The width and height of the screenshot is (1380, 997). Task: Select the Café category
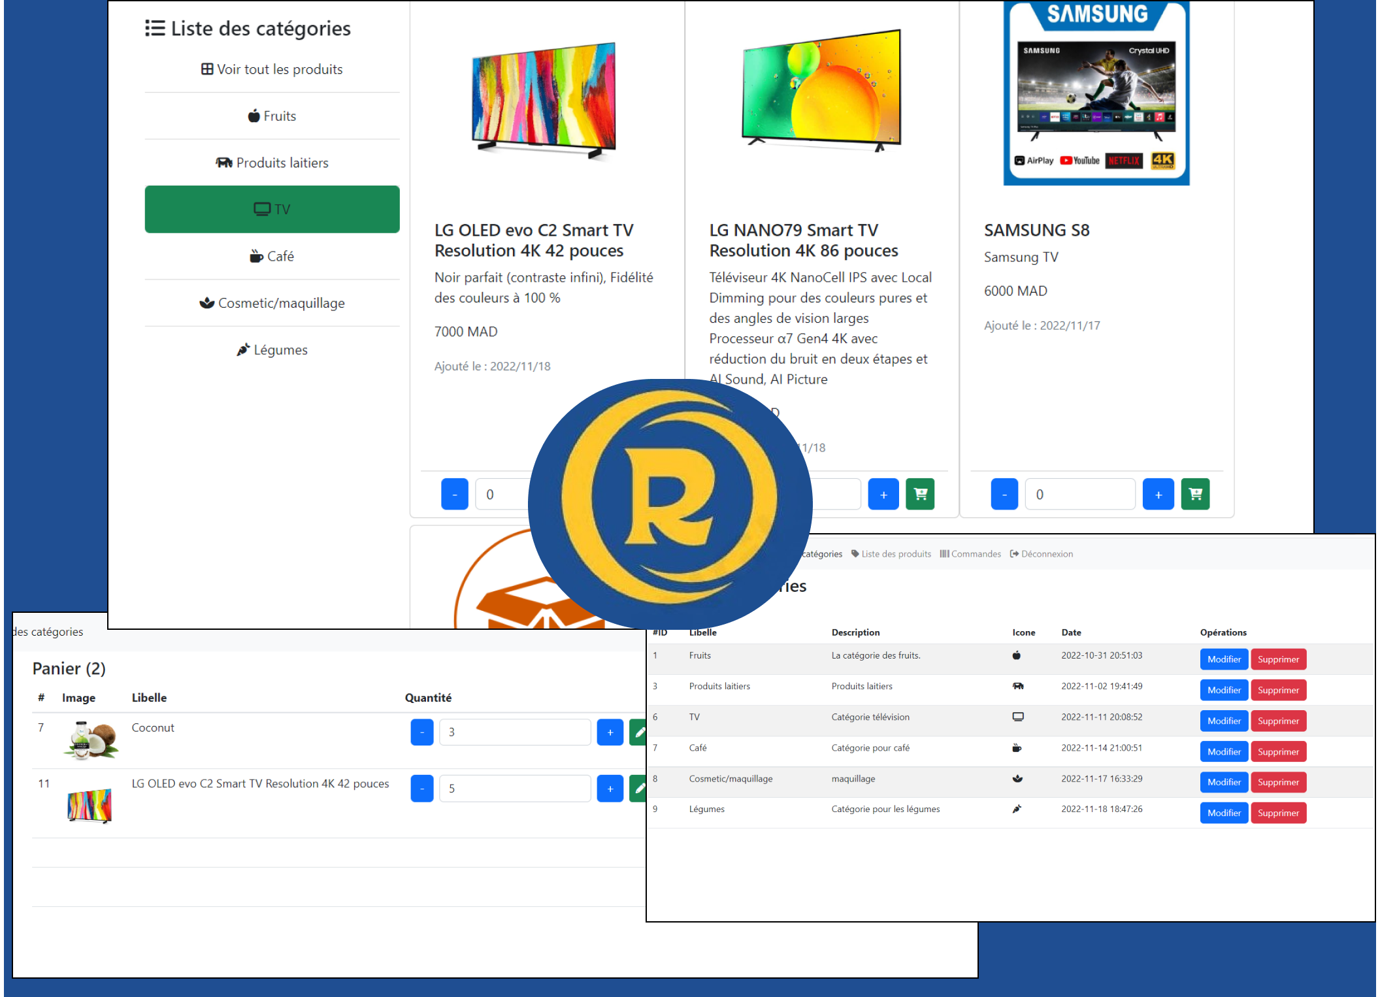(x=272, y=256)
